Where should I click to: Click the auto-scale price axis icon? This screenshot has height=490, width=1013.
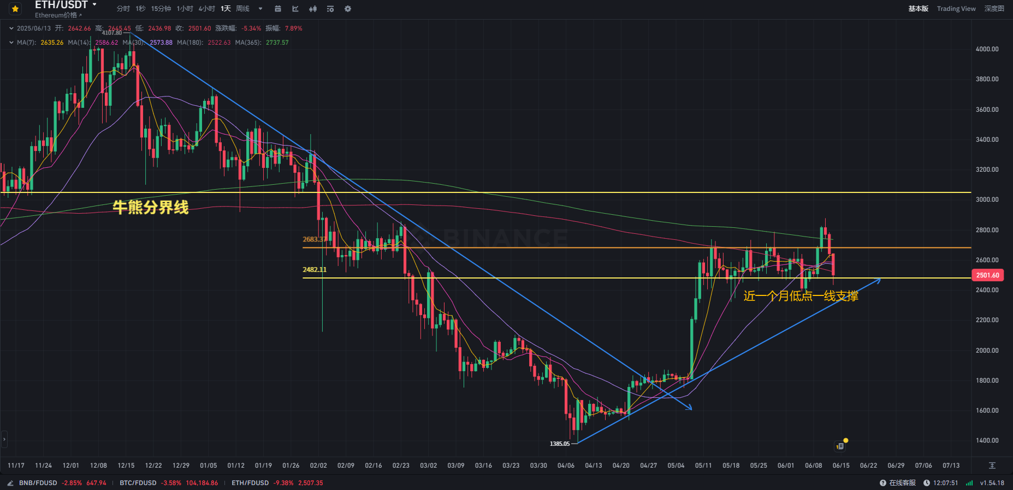992,465
